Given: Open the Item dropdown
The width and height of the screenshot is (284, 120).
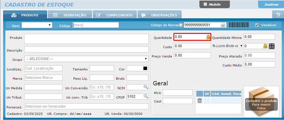Looking at the screenshot, I should pos(37,25).
